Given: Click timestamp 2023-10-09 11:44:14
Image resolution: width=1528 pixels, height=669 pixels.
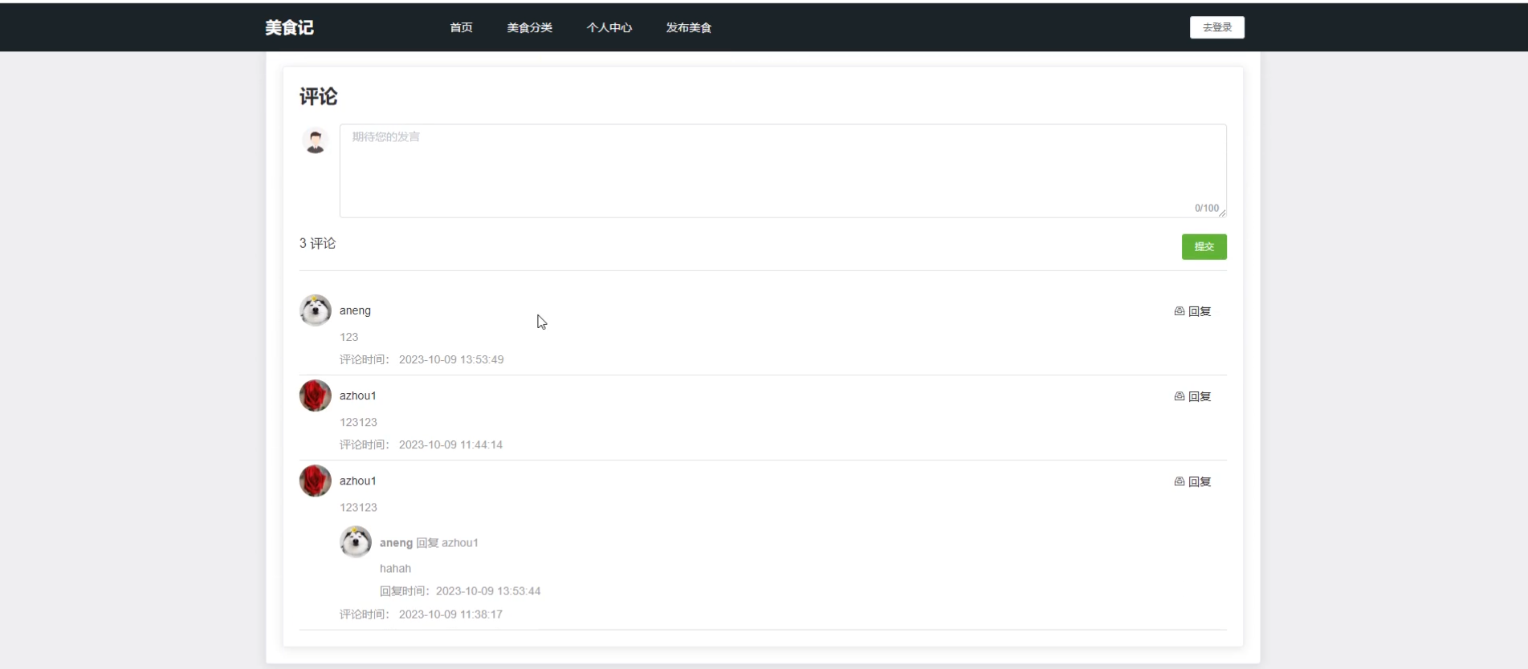Looking at the screenshot, I should (450, 444).
